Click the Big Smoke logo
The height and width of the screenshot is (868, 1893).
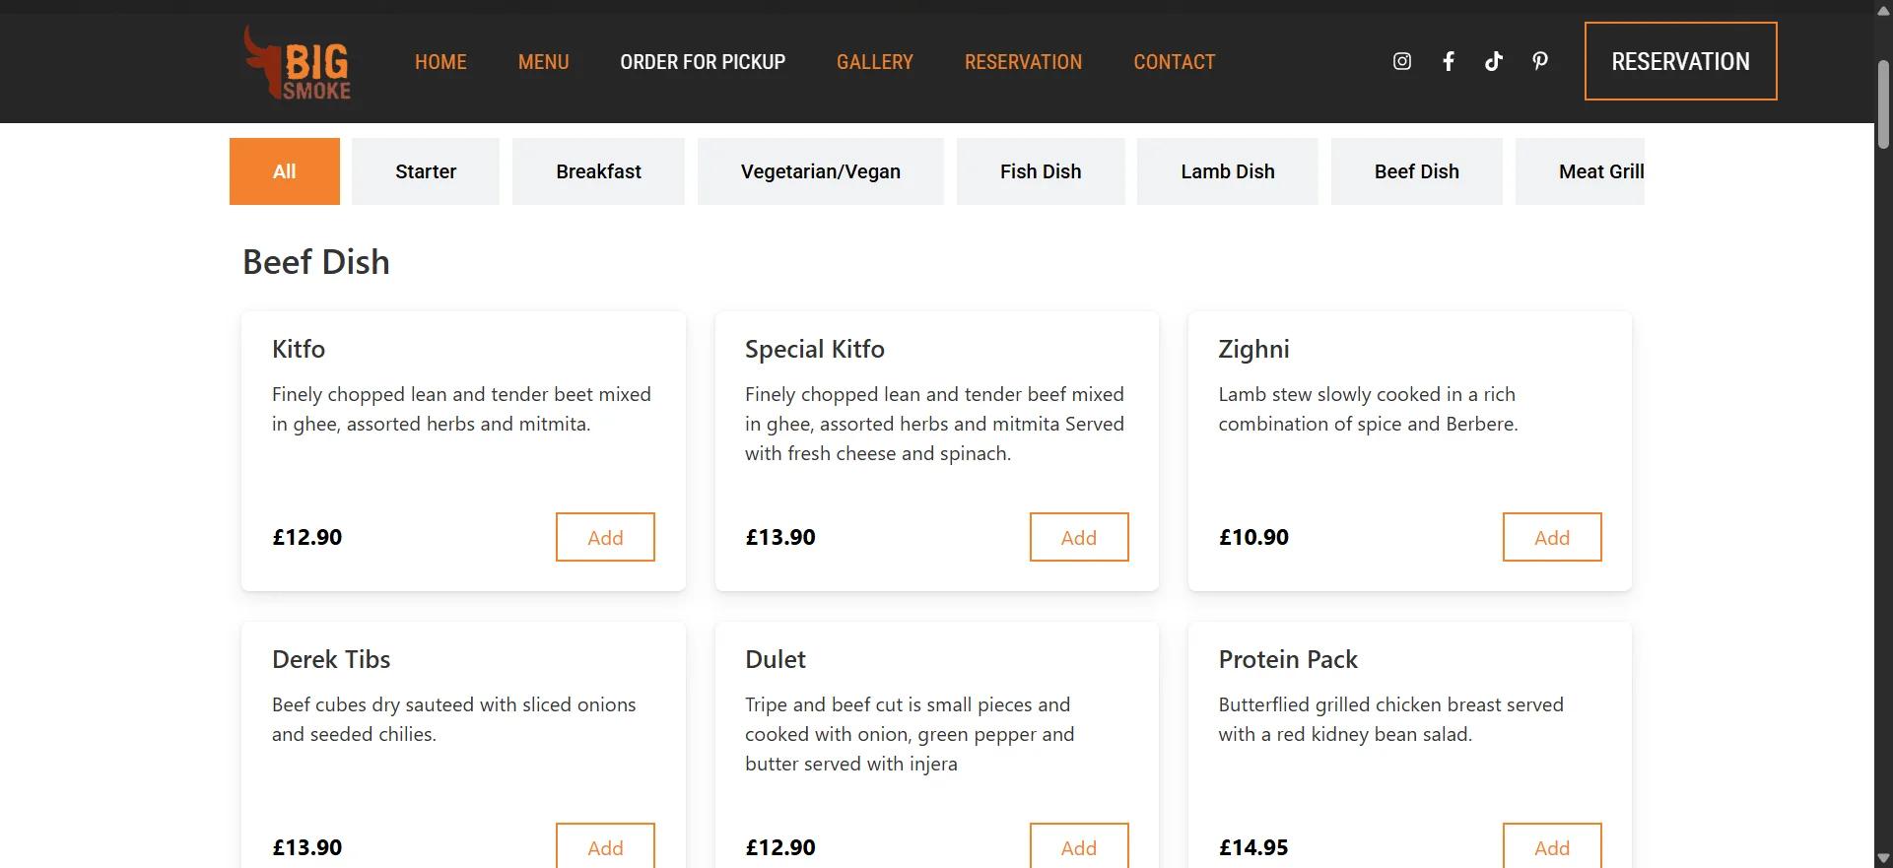pyautogui.click(x=298, y=62)
